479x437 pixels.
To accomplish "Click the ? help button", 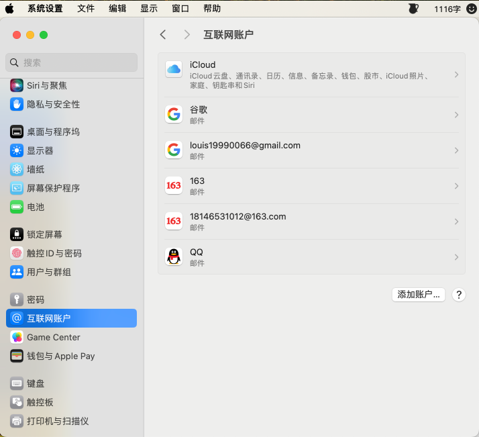I will (x=458, y=295).
